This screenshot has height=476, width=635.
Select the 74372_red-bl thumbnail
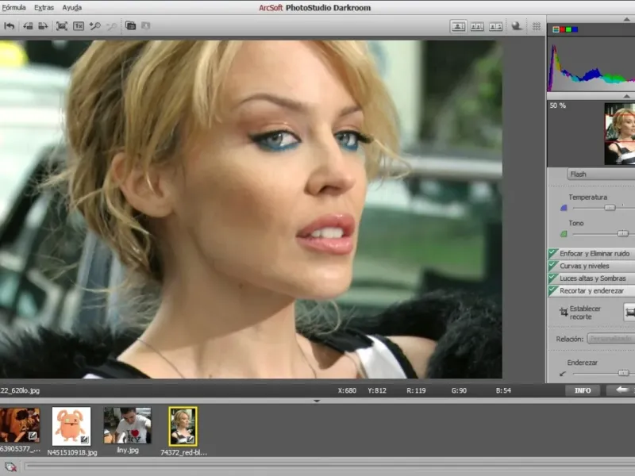(183, 426)
